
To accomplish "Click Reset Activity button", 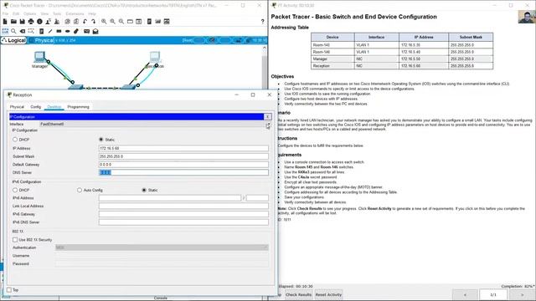I will pos(328,295).
